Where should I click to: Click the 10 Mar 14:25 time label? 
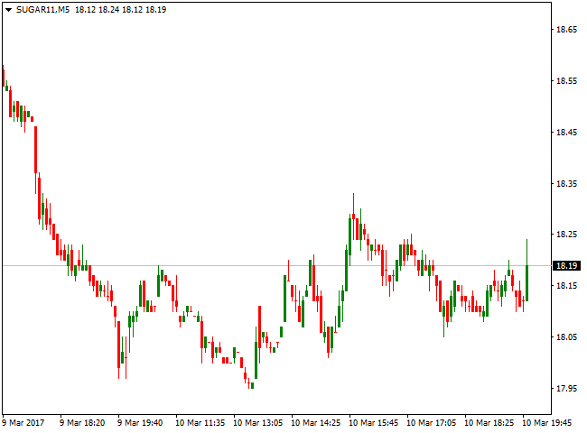(315, 423)
